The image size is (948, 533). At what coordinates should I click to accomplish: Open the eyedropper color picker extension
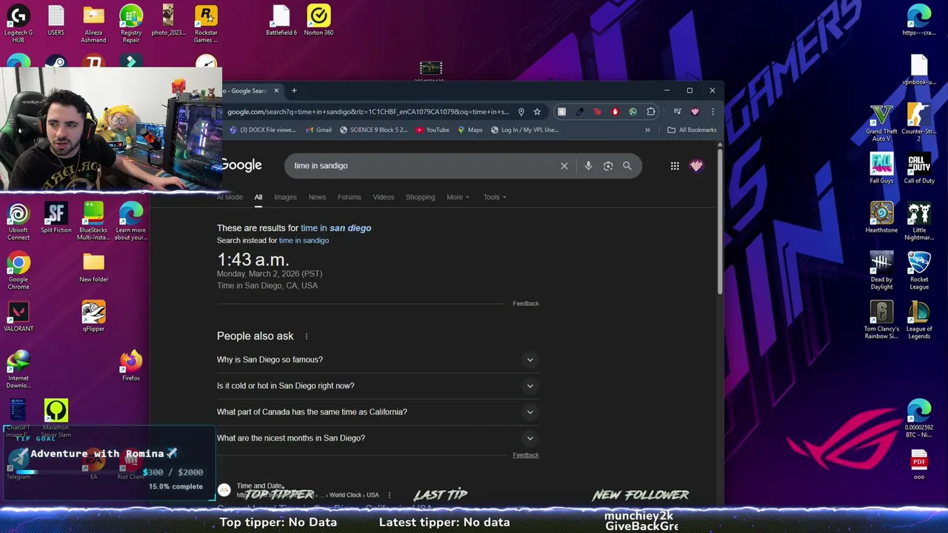[x=580, y=112]
